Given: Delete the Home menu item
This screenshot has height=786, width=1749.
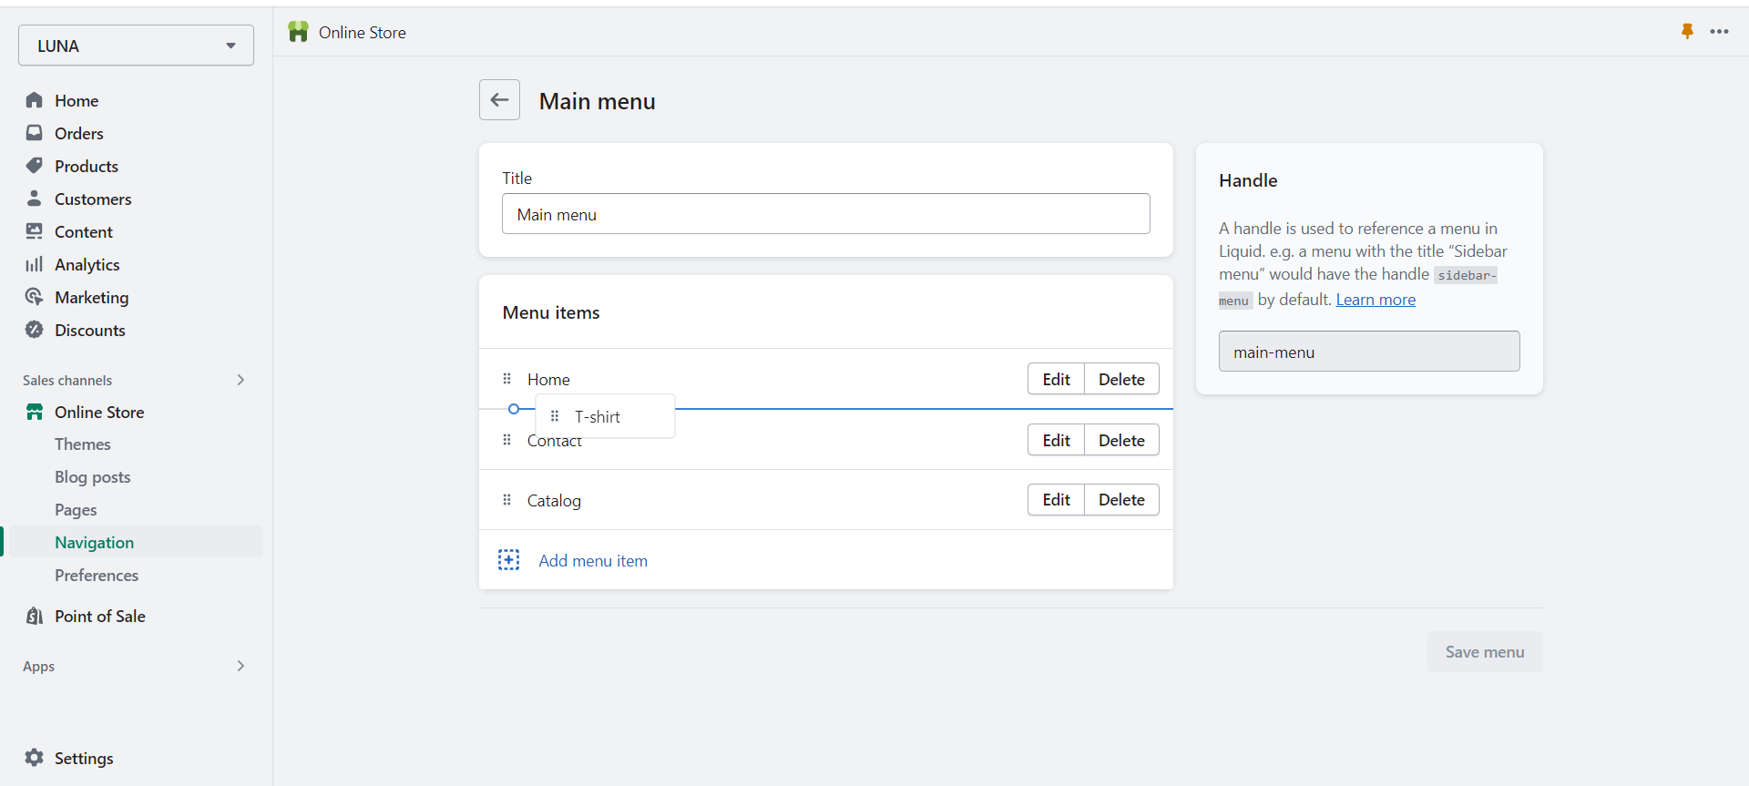Looking at the screenshot, I should 1121,379.
